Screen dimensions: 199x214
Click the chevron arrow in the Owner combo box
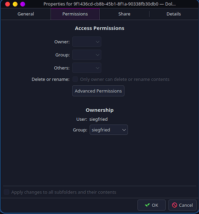98,42
